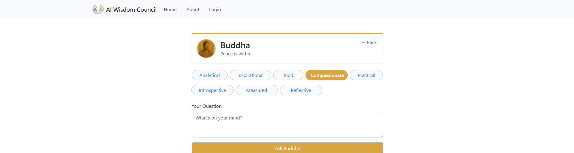This screenshot has height=153, width=574.
Task: Pick the Reflective tone option
Action: [301, 90]
